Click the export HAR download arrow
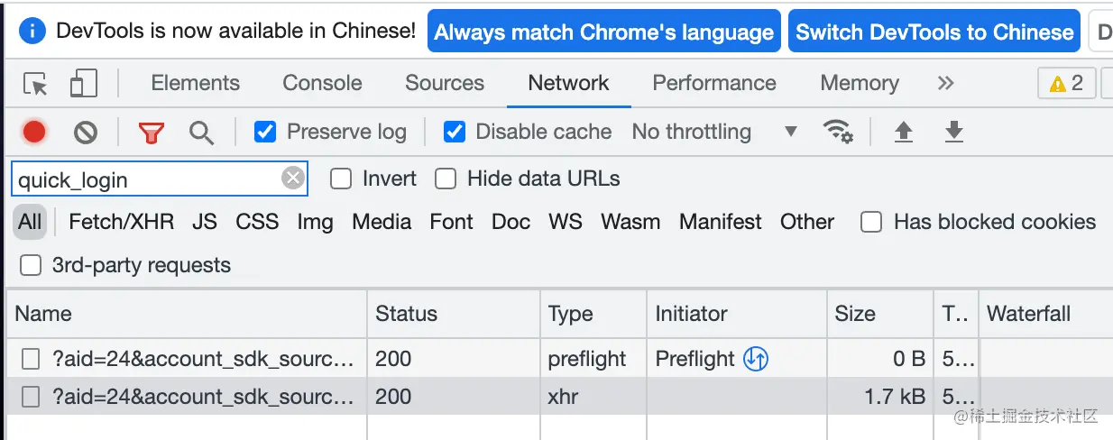 (x=953, y=133)
